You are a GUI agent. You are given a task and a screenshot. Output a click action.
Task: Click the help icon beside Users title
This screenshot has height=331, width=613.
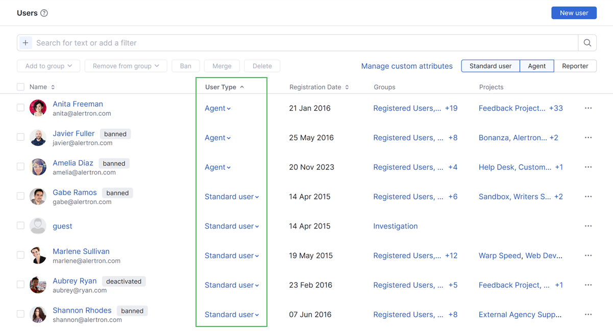44,13
